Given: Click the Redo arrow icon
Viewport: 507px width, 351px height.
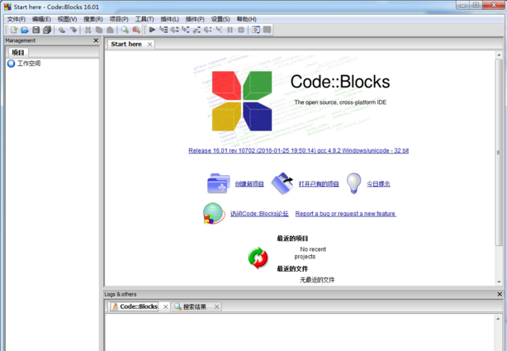Looking at the screenshot, I should pos(73,30).
